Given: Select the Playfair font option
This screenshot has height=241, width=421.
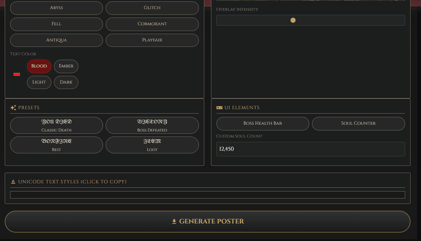Looking at the screenshot, I should 152,40.
